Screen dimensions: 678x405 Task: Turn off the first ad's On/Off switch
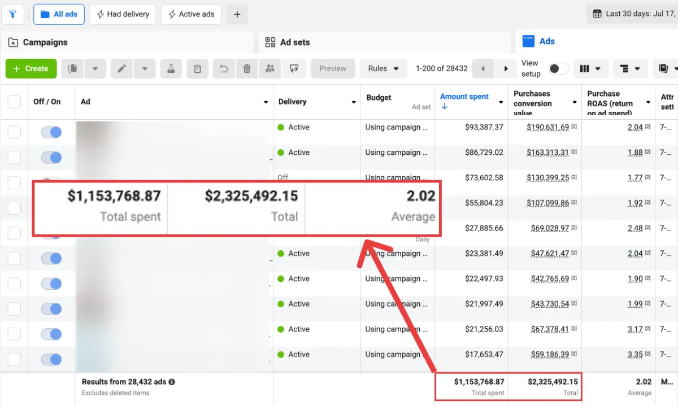[x=51, y=132]
